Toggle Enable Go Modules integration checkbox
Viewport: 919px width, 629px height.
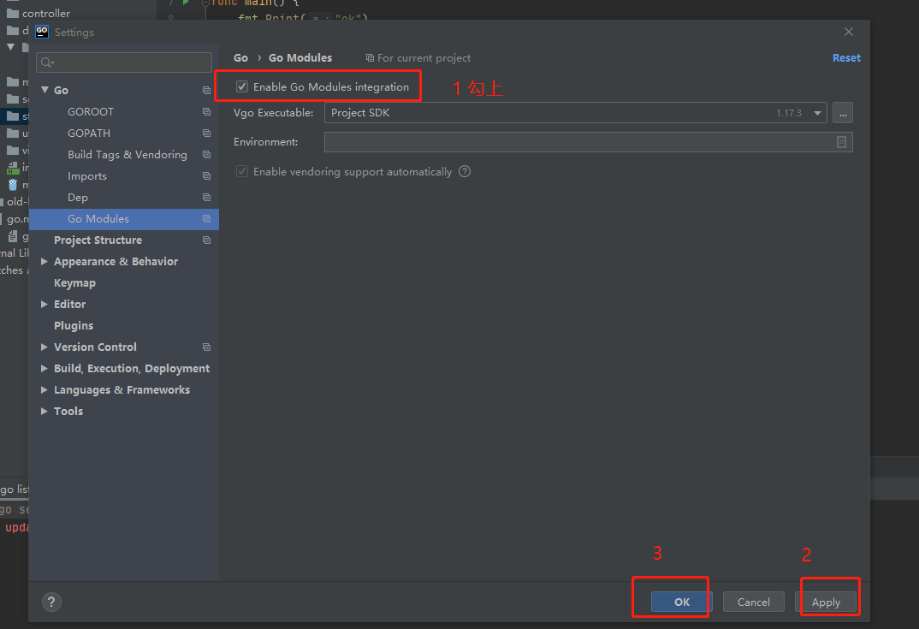pyautogui.click(x=242, y=86)
